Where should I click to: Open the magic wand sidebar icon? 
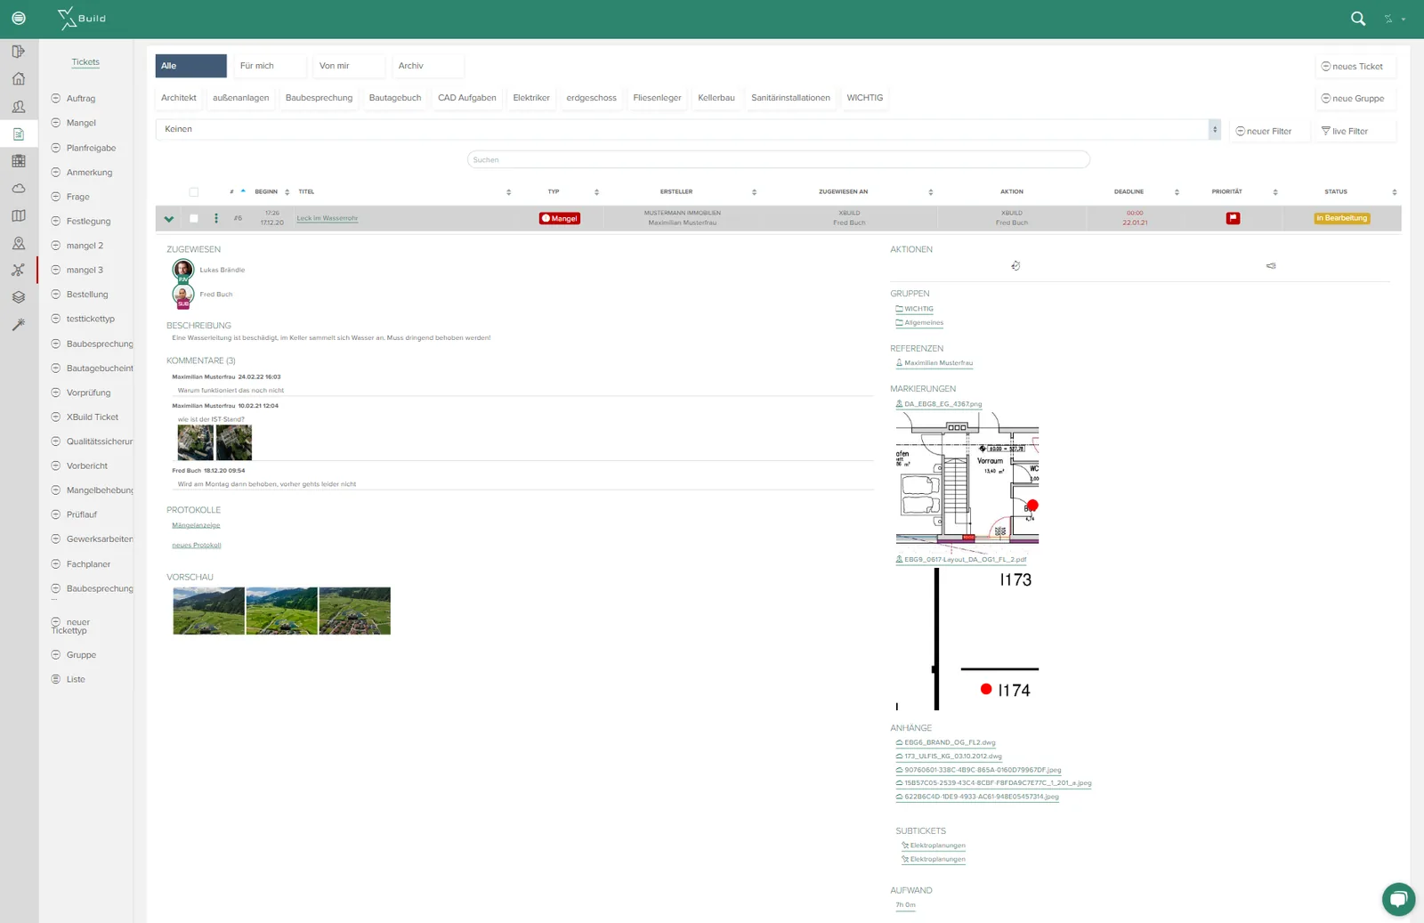pos(19,326)
